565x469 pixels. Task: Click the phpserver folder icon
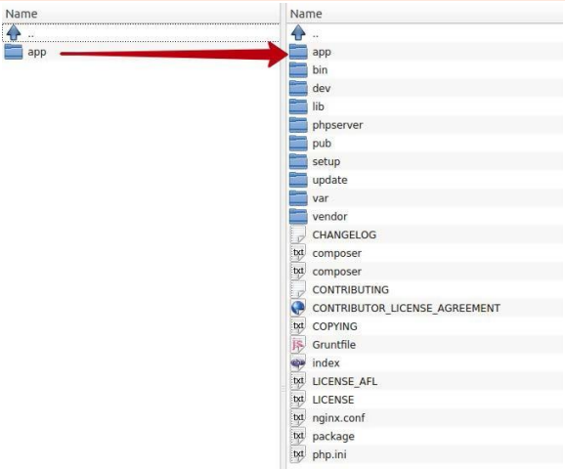point(298,125)
